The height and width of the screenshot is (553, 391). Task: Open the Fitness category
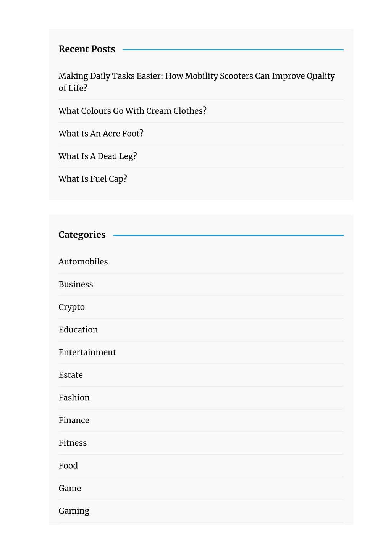pyautogui.click(x=73, y=443)
